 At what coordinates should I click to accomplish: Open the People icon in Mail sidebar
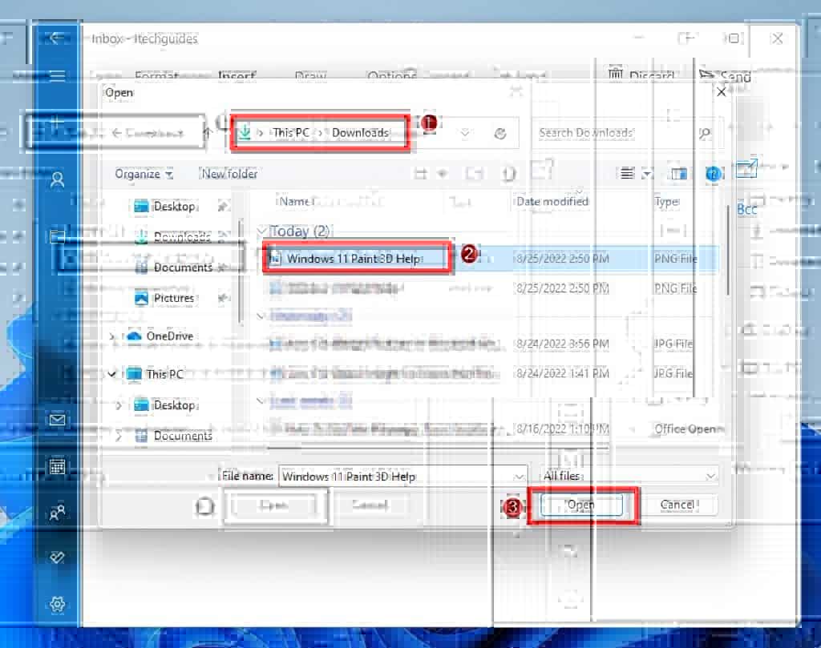pos(57,513)
